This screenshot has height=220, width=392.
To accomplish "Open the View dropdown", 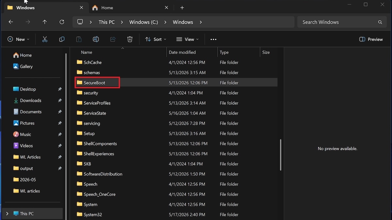I will 187,39.
